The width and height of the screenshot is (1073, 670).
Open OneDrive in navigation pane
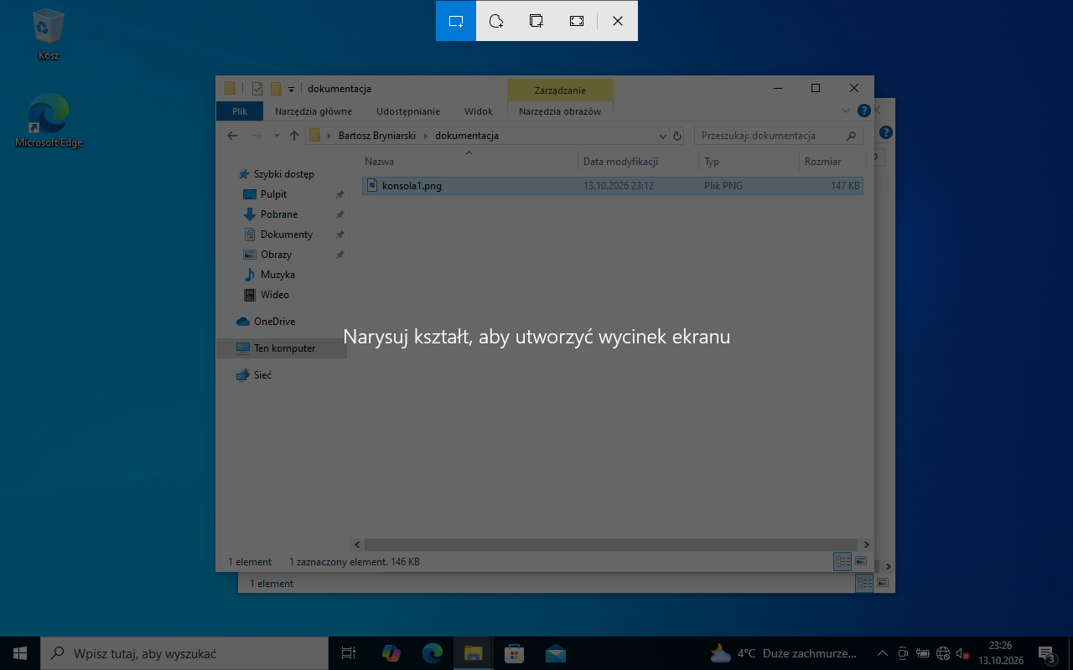(274, 322)
